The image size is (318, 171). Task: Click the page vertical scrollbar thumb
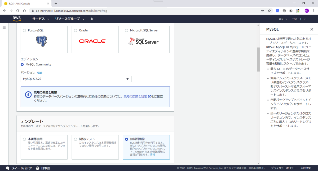(x=258, y=59)
